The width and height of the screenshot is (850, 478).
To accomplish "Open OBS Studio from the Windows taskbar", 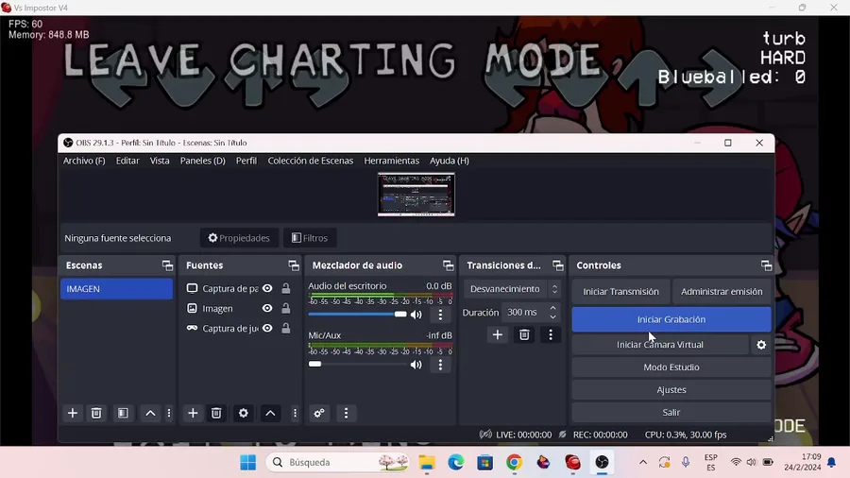I will [602, 462].
